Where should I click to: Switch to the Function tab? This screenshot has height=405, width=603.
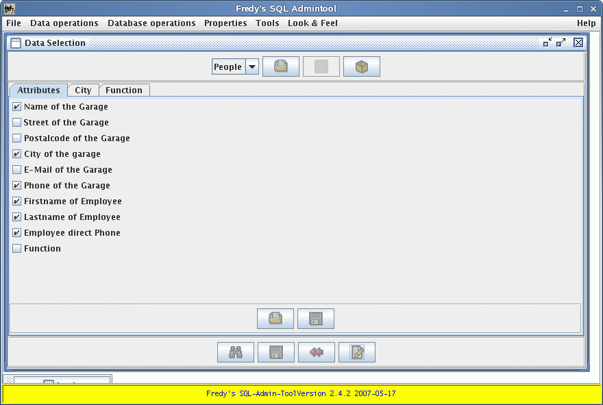click(124, 90)
